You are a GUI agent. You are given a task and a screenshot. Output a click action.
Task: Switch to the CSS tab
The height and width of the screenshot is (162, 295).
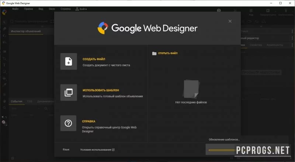tap(29, 101)
